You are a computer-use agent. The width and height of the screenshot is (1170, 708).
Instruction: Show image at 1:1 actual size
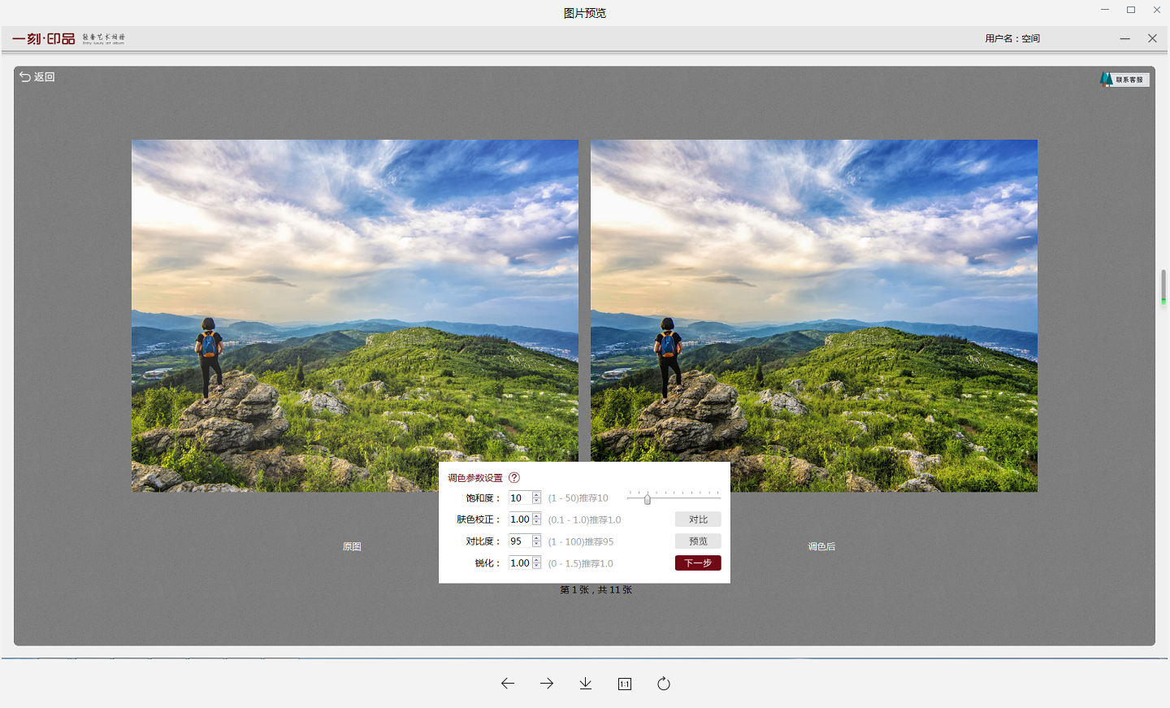click(x=625, y=684)
